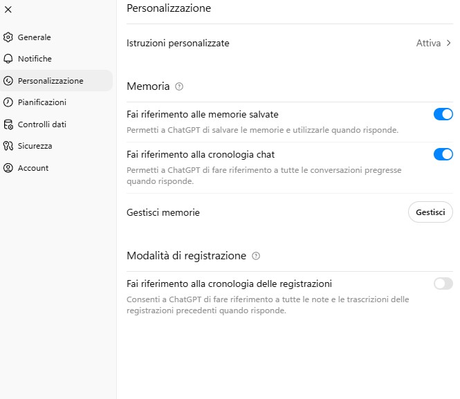Switch to the Controlli dati tab
Screen dimensions: 460x399
click(42, 124)
